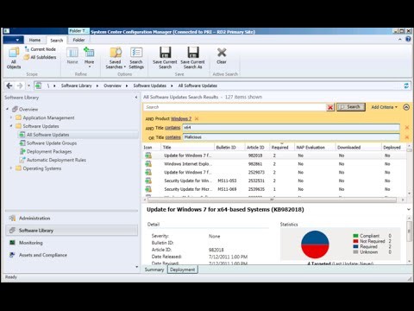Go back with navigation arrow

(x=9, y=86)
